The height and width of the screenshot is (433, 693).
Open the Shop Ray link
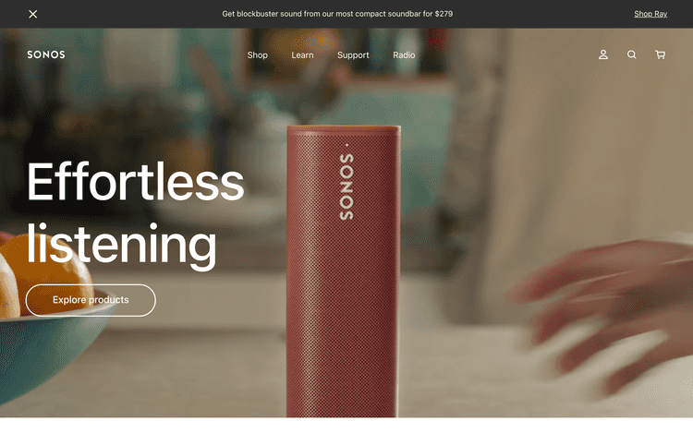point(650,14)
